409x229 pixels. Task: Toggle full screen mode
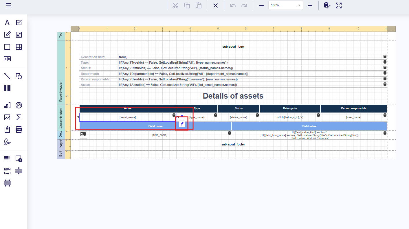(339, 5)
